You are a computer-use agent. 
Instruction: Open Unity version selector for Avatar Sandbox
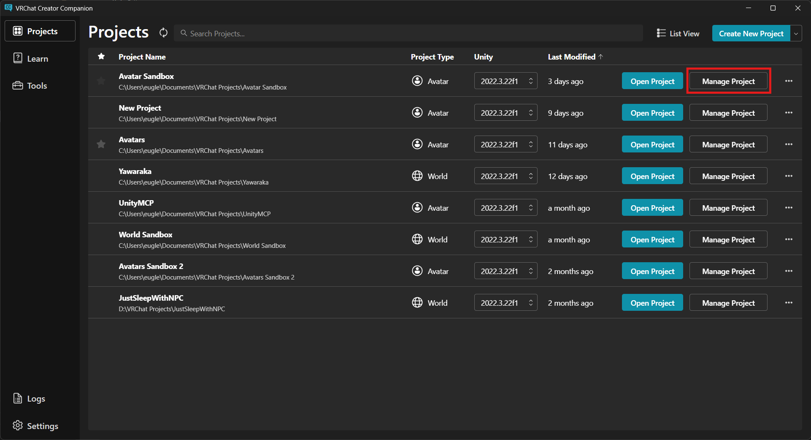(x=506, y=81)
